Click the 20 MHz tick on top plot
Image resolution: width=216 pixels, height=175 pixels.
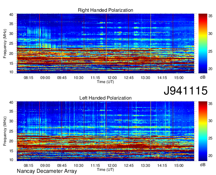point(11,54)
